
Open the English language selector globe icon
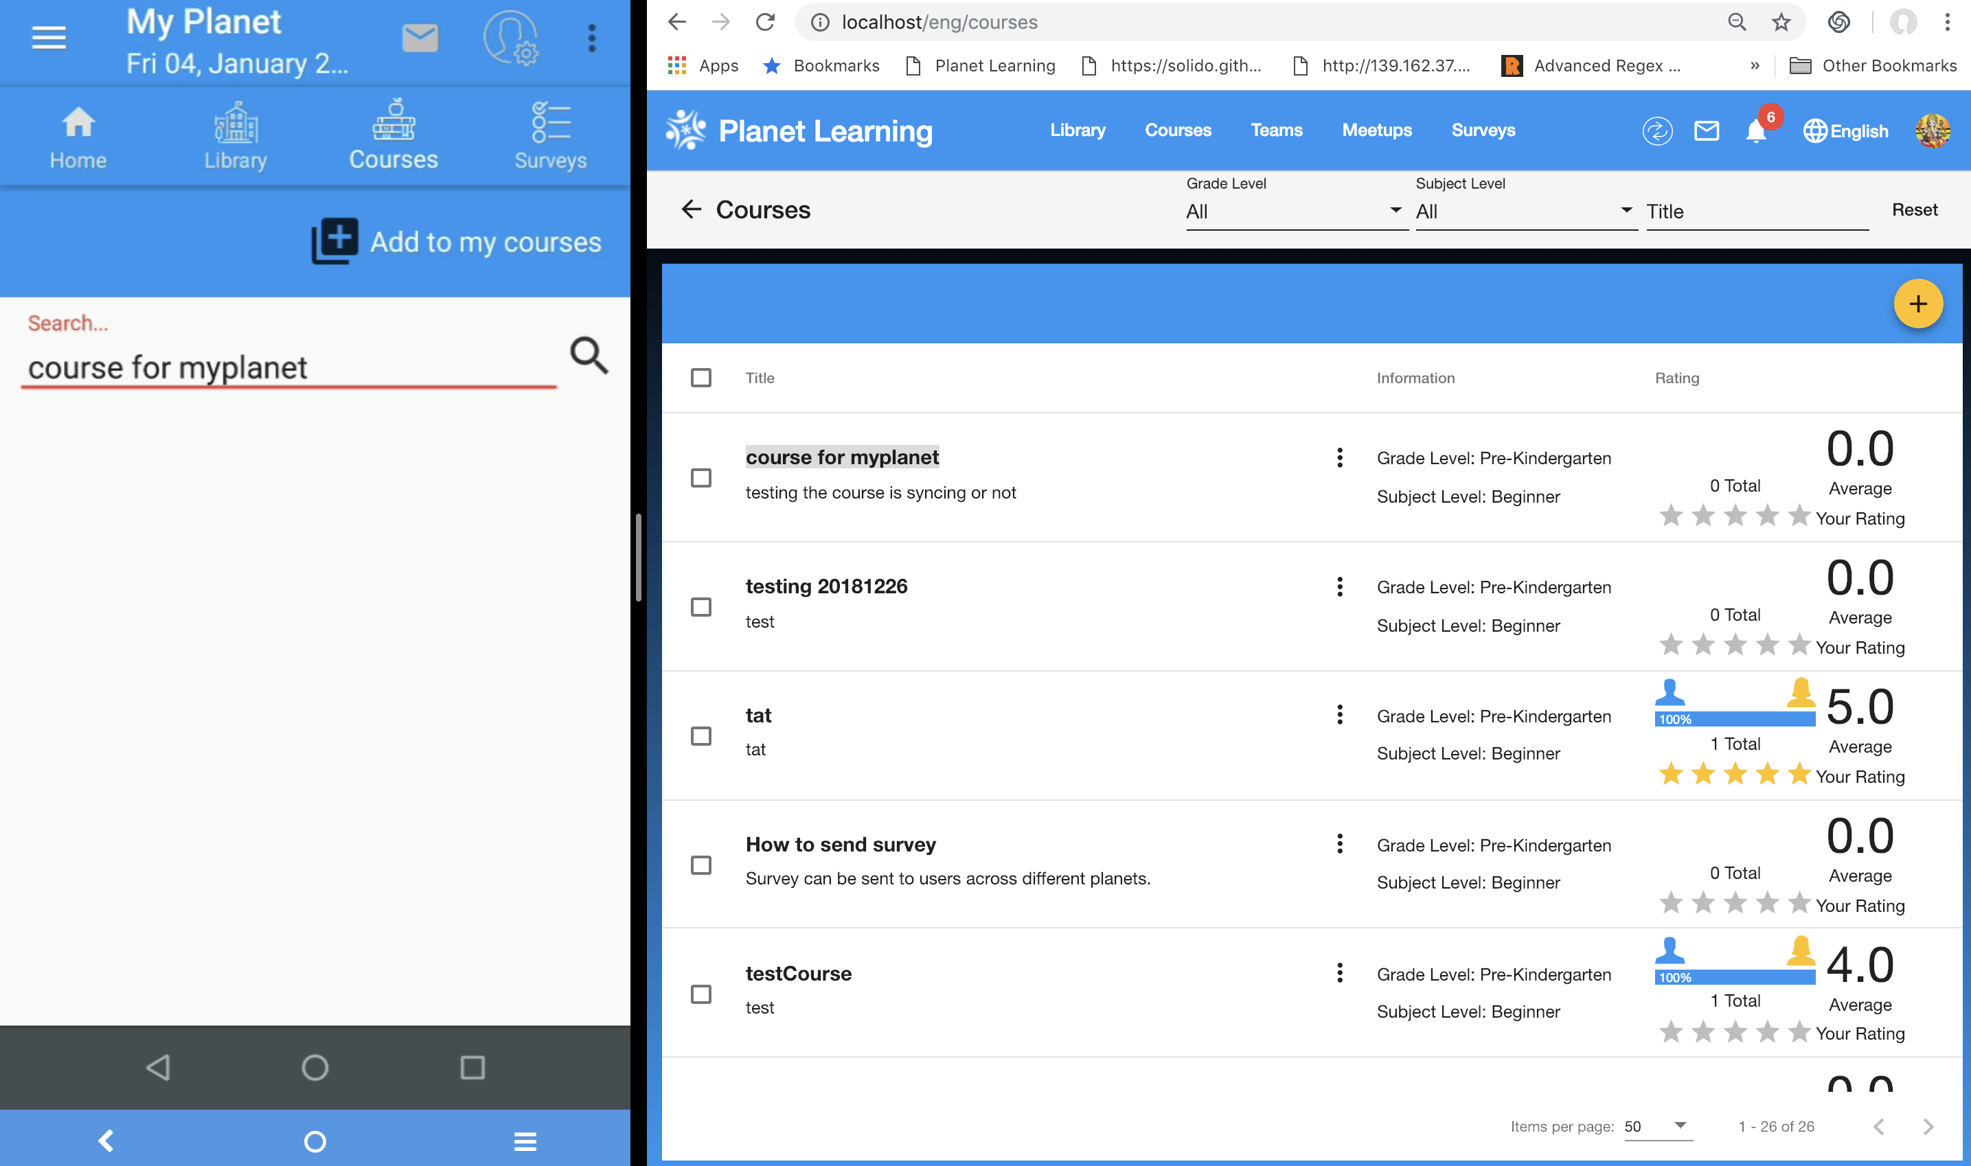pyautogui.click(x=1817, y=131)
